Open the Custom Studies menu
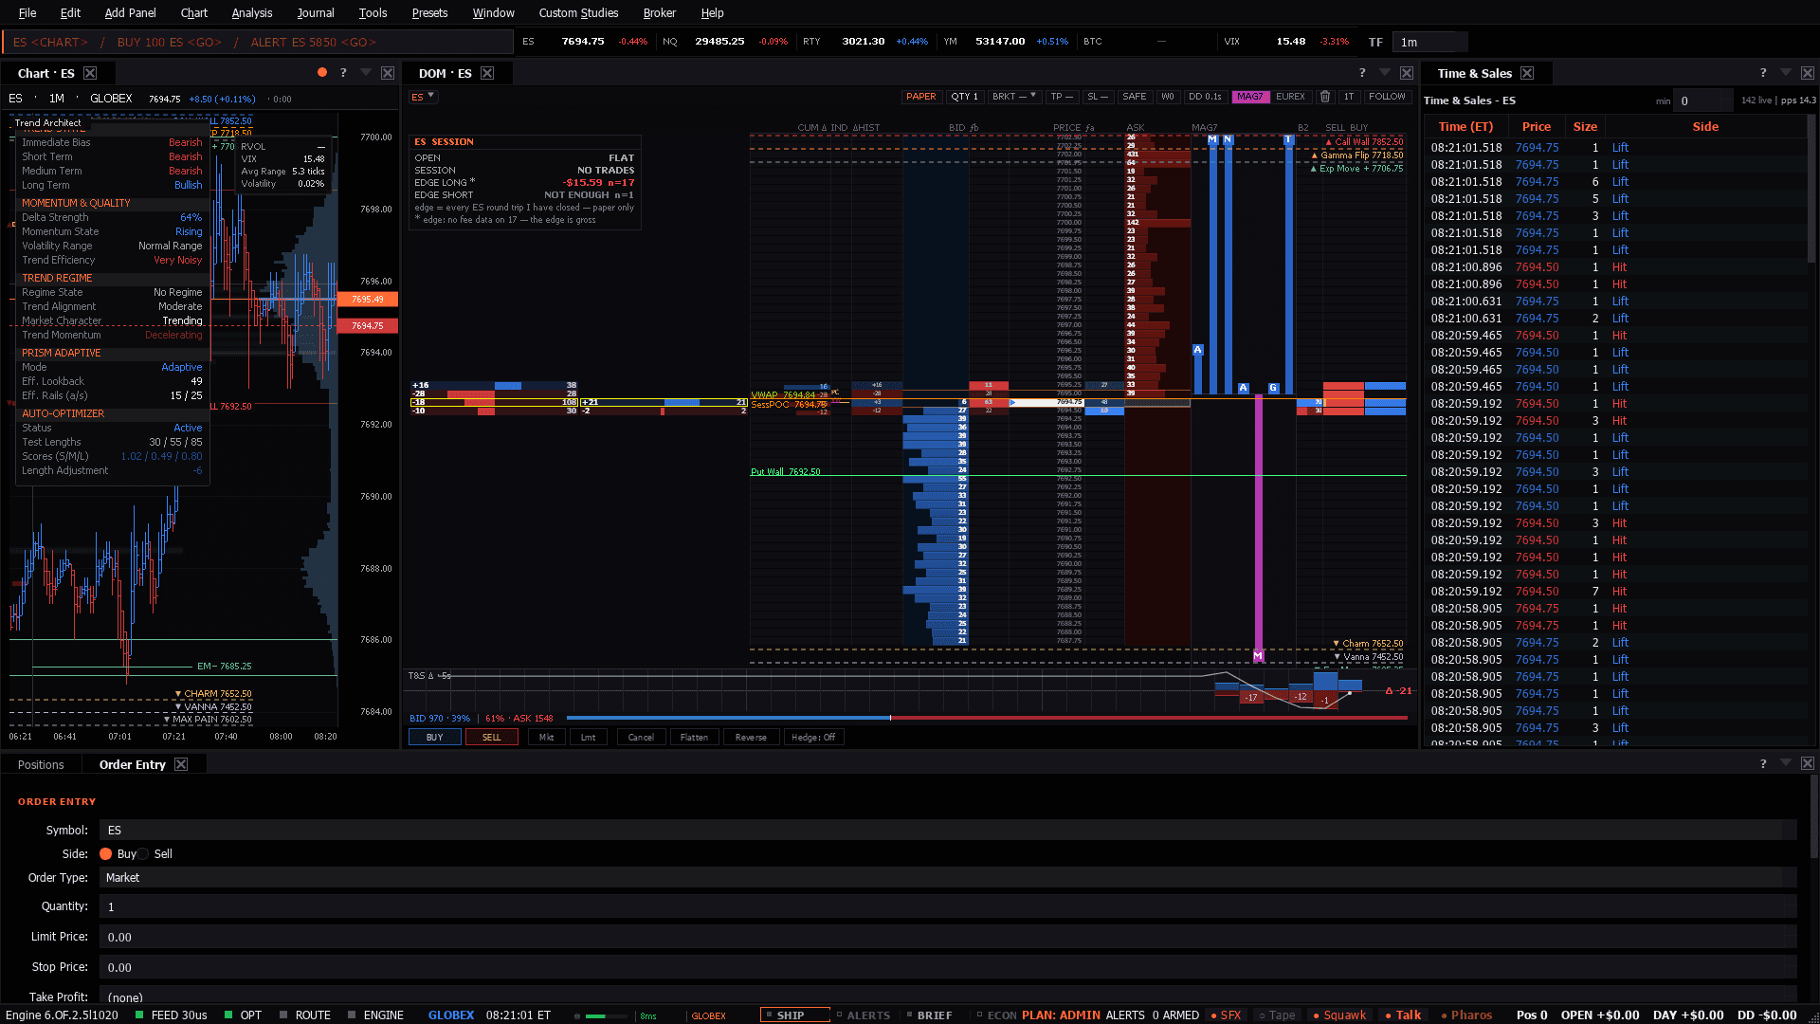Viewport: 1820px width, 1024px height. coord(578,12)
